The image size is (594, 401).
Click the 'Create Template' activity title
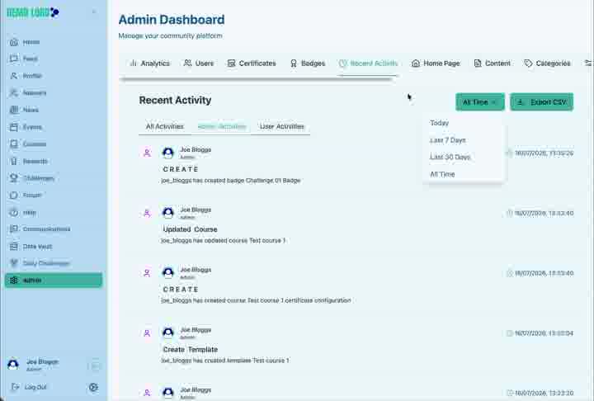pos(191,350)
